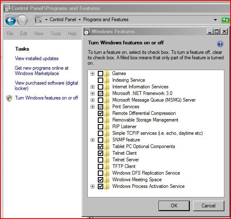Uncheck Windows Process Activation Service box

(x=100, y=186)
